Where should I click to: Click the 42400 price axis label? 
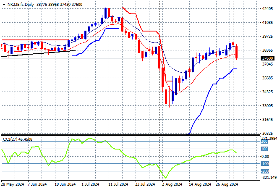267,8
